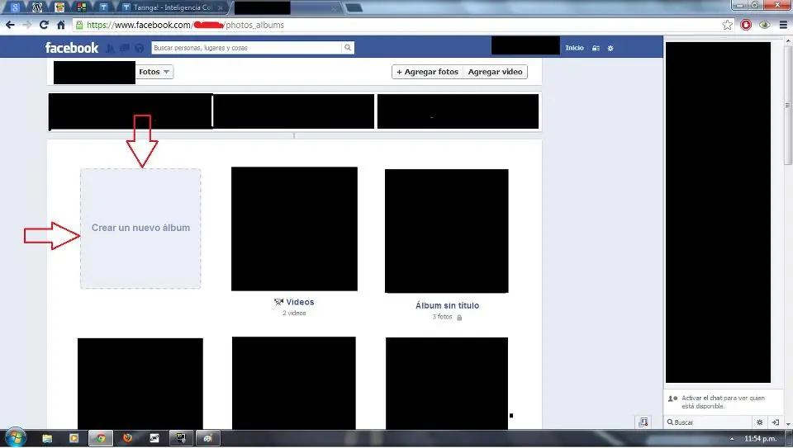
Task: Open the Álbum sin título thumbnail
Action: click(447, 231)
